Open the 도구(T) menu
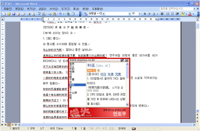The height and width of the screenshot is (131, 200). point(65,9)
